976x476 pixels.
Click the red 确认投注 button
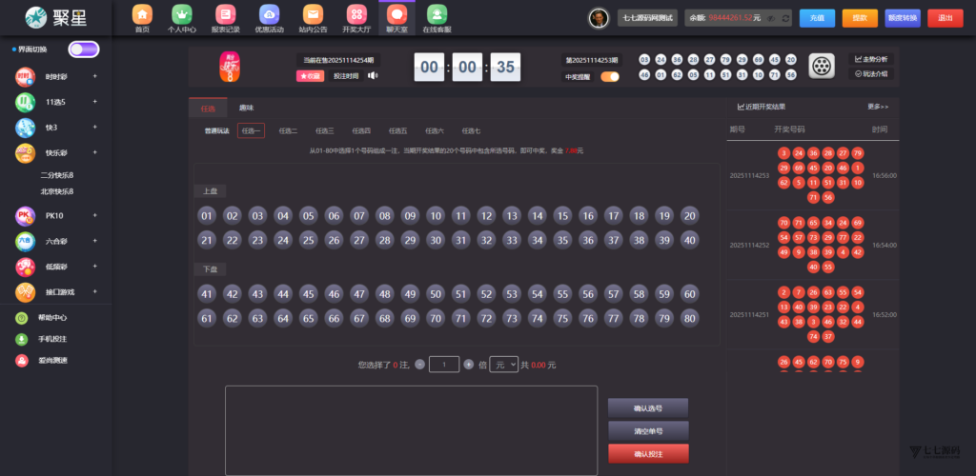pyautogui.click(x=648, y=454)
